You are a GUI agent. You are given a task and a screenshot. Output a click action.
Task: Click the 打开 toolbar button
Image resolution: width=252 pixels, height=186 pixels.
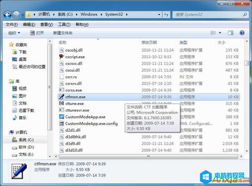tap(37, 33)
